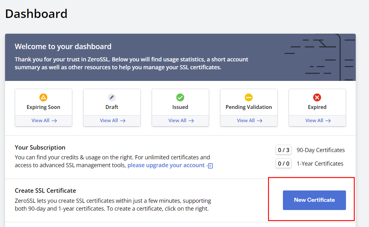
Task: Click the red Expired X icon
Action: (317, 97)
